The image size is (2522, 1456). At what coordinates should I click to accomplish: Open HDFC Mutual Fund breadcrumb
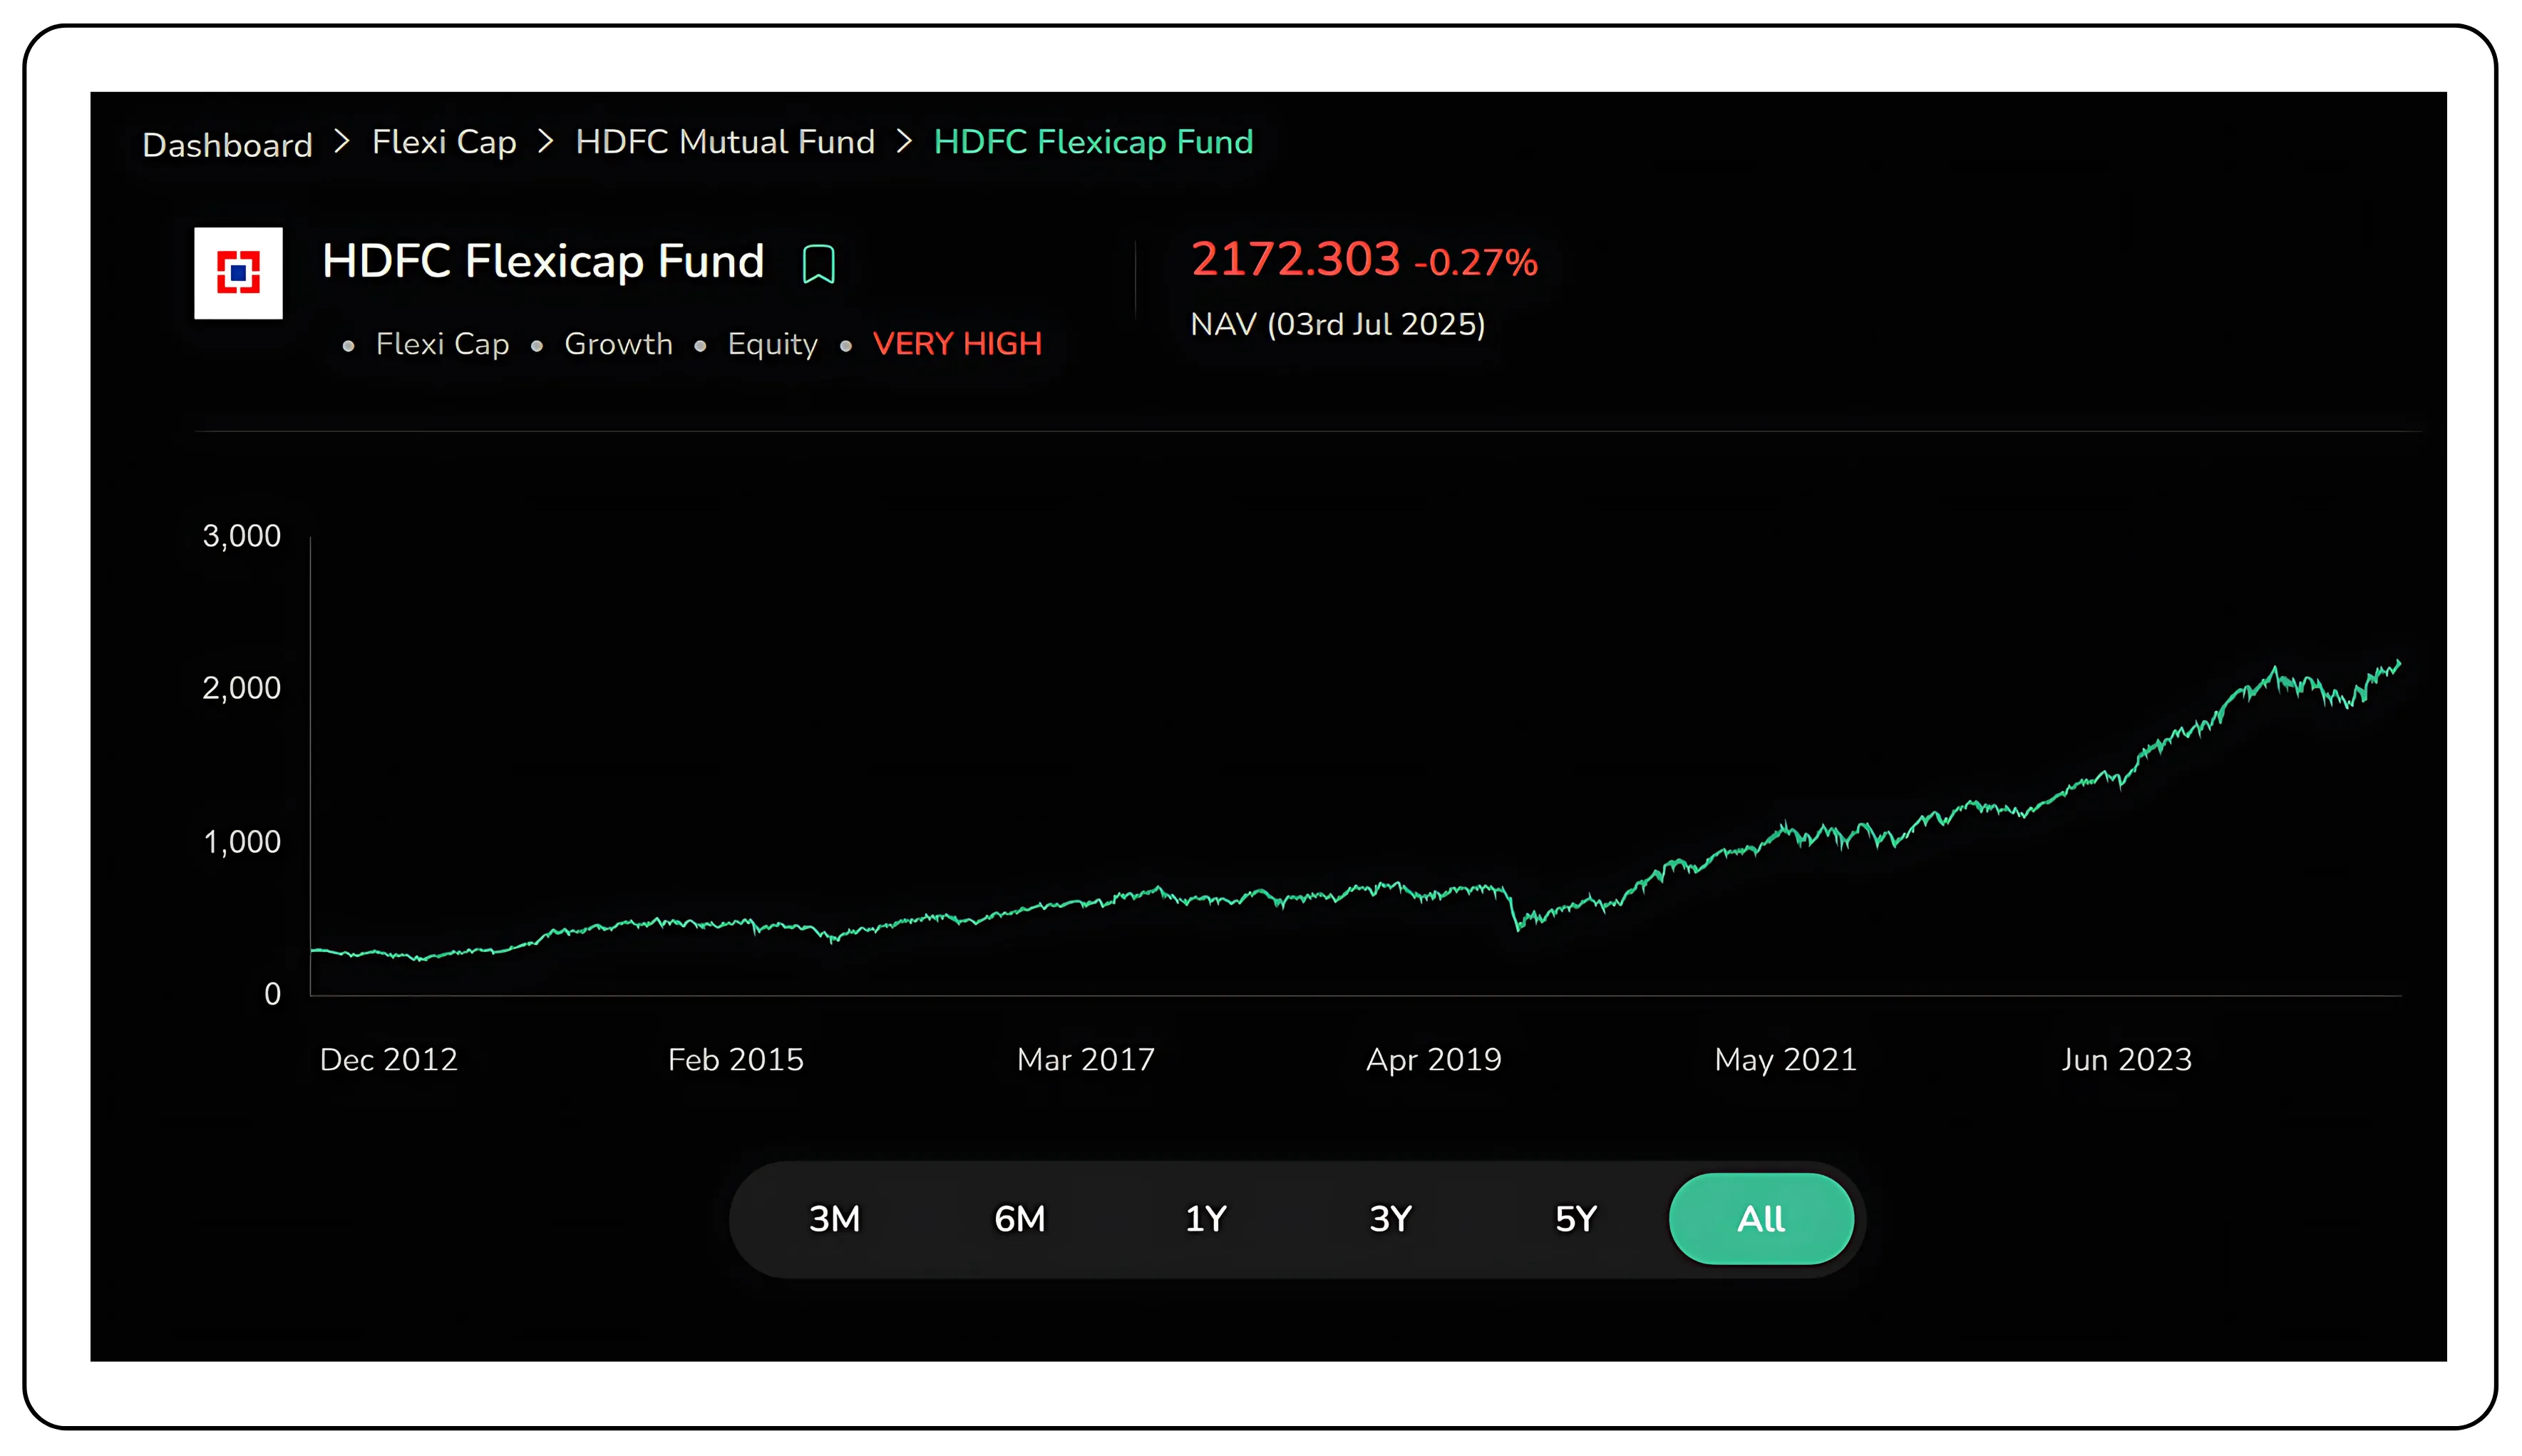(725, 142)
